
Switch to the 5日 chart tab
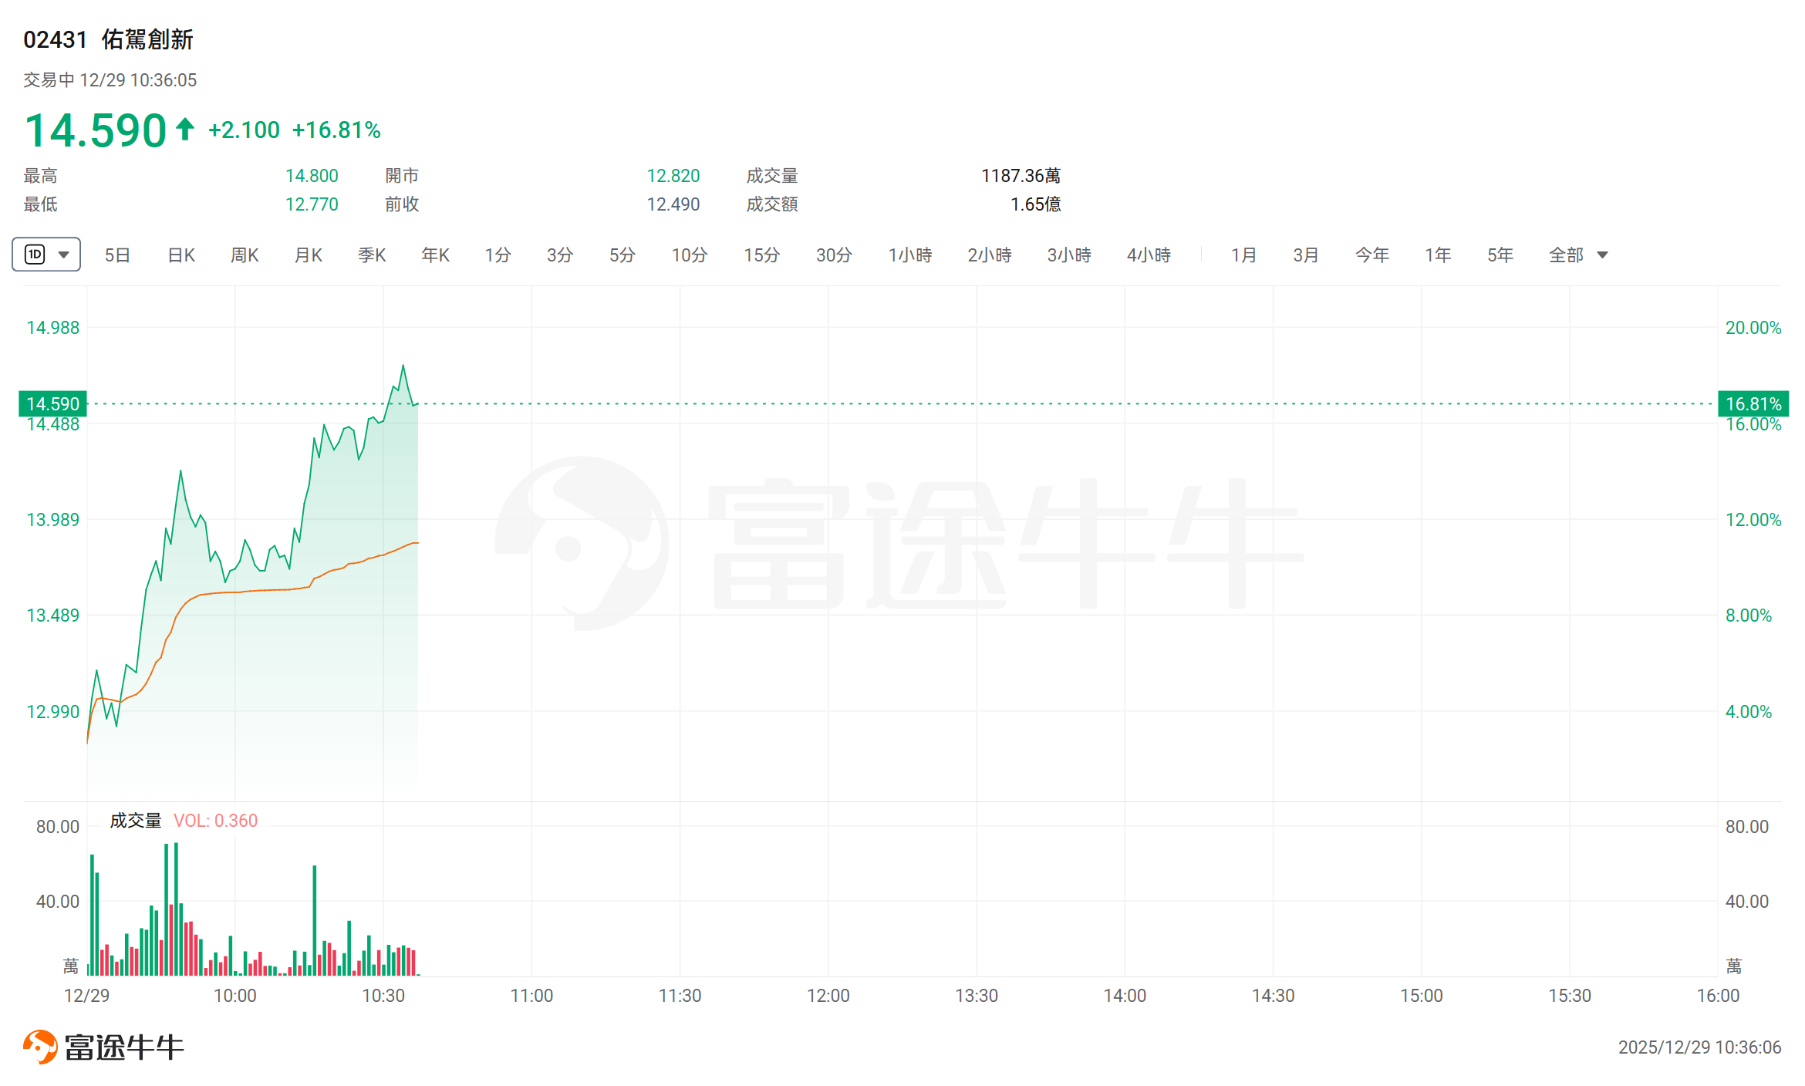117,255
